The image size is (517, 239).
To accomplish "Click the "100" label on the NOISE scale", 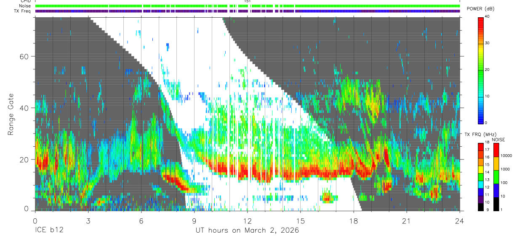I will click(504, 183).
